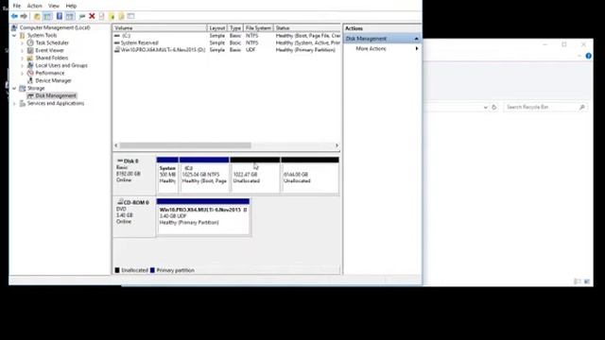
Task: Expand the Local Users and Groups node
Action: coord(22,65)
